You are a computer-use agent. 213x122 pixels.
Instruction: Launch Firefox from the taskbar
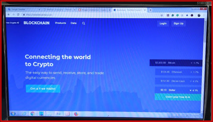[x=76, y=114]
